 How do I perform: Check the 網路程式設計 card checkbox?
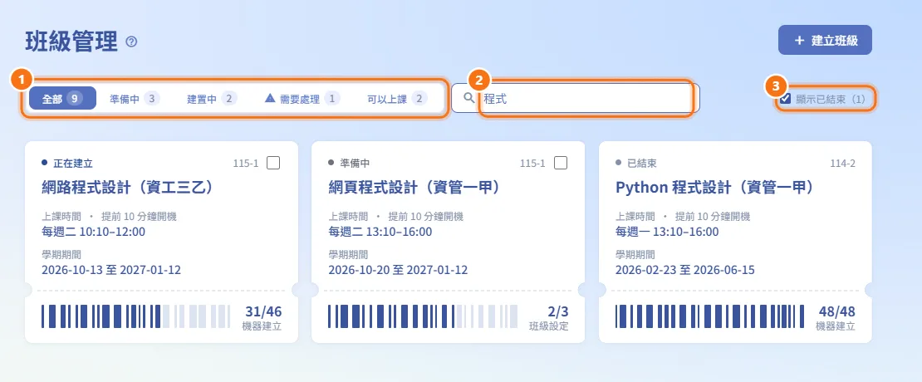[272, 163]
